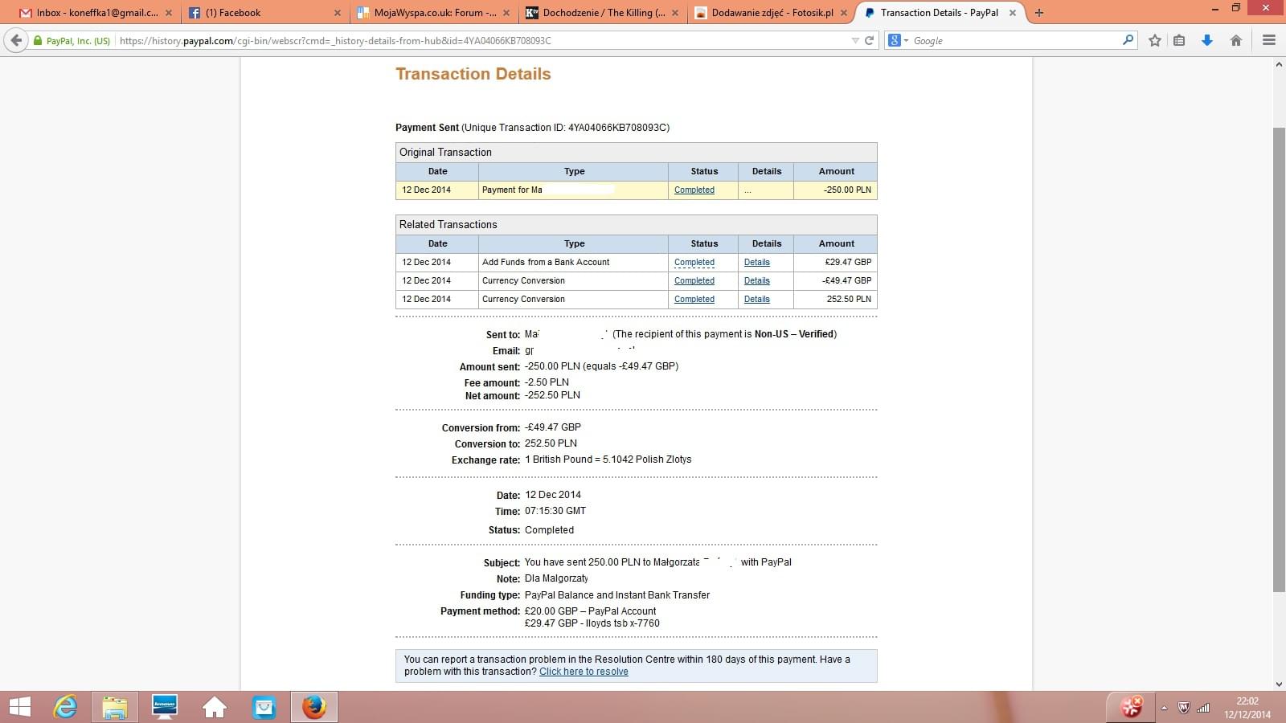Reload the page with the refresh icon
1286x723 pixels.
click(869, 40)
